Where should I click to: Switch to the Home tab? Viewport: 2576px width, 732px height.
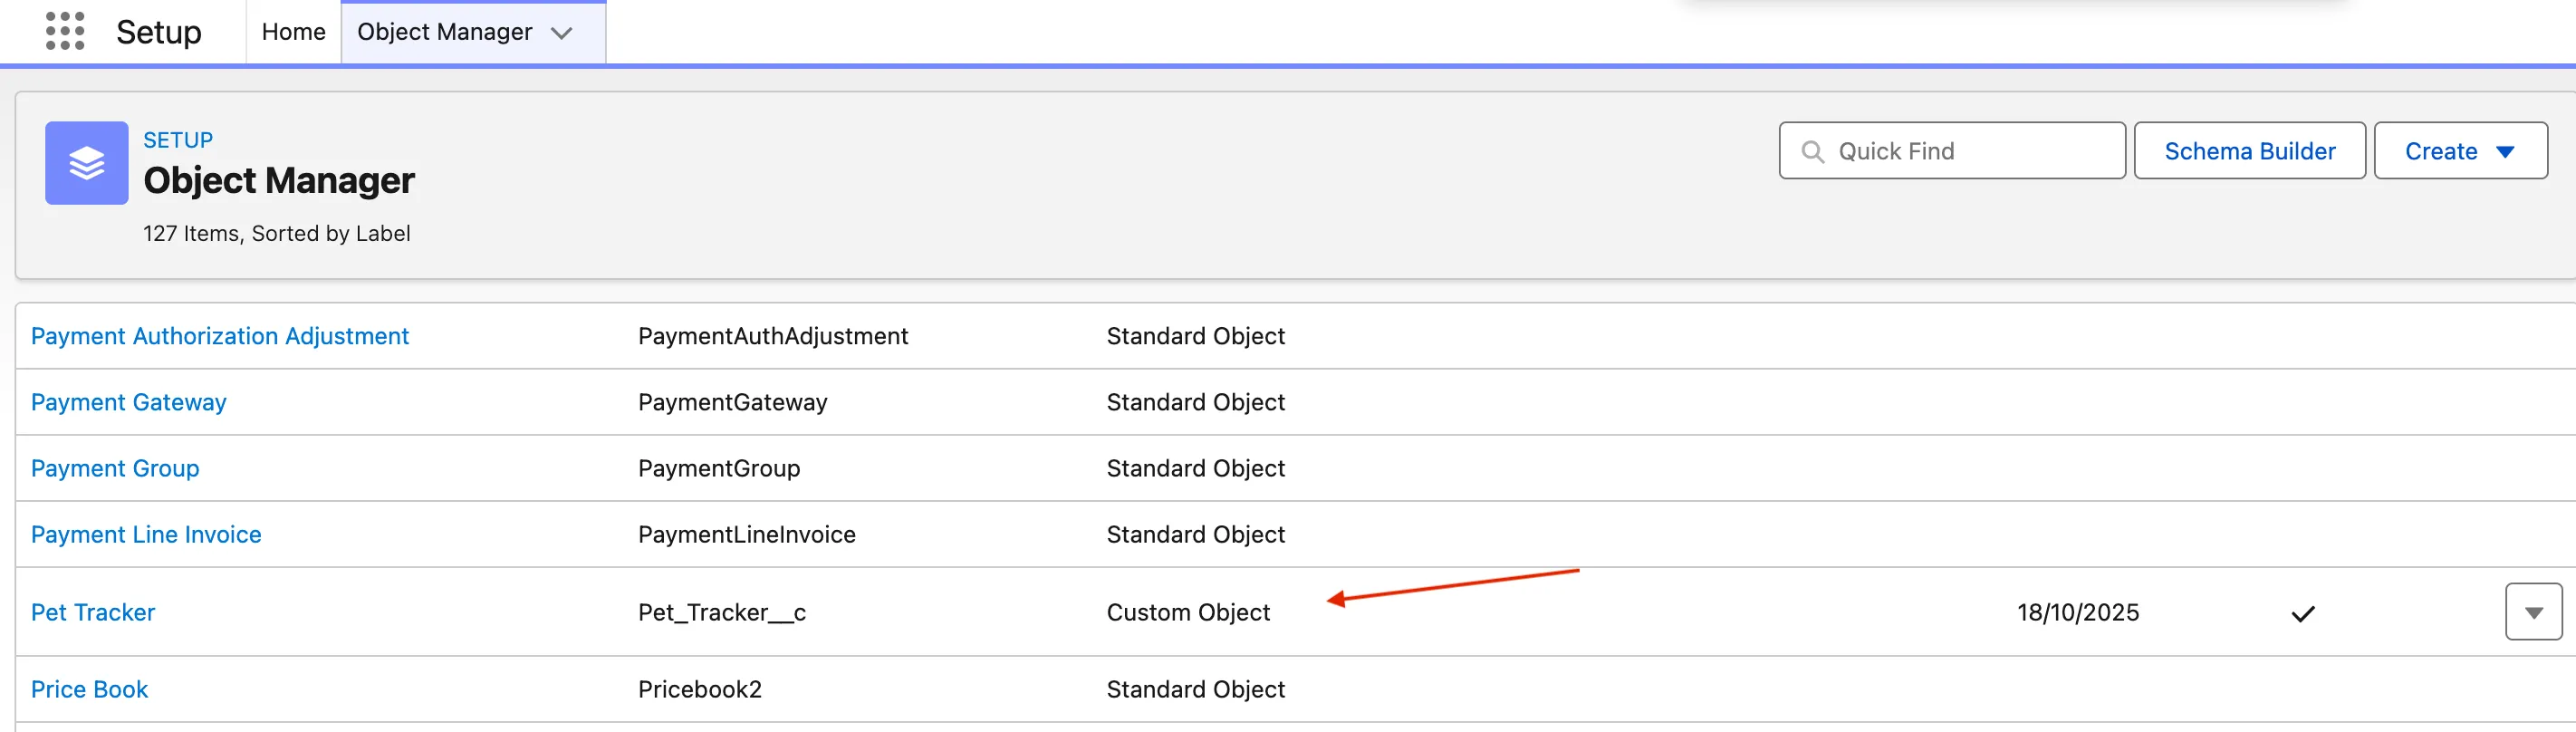292,31
